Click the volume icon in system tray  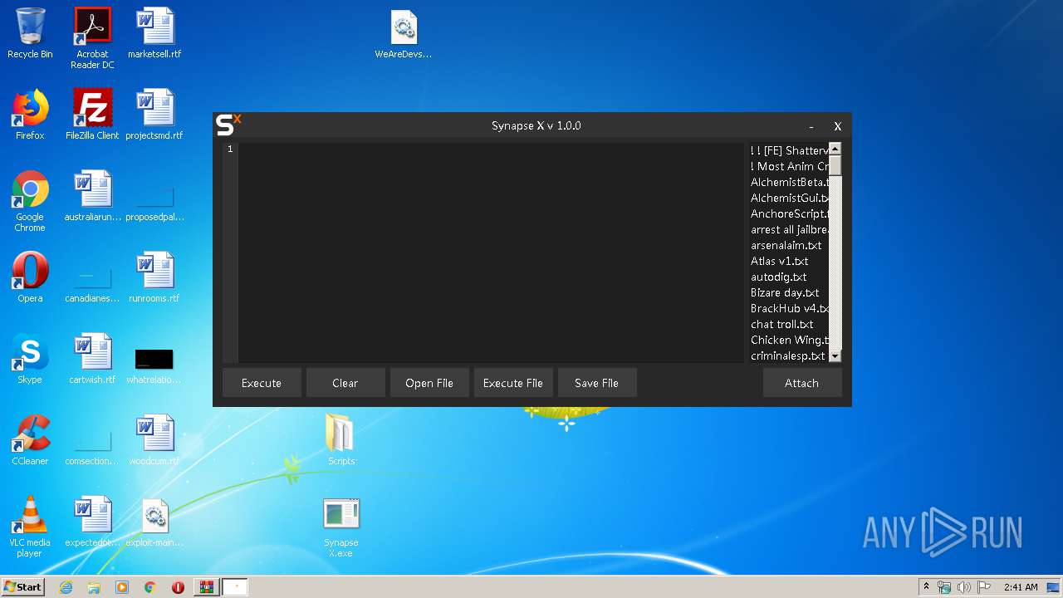[x=964, y=587]
